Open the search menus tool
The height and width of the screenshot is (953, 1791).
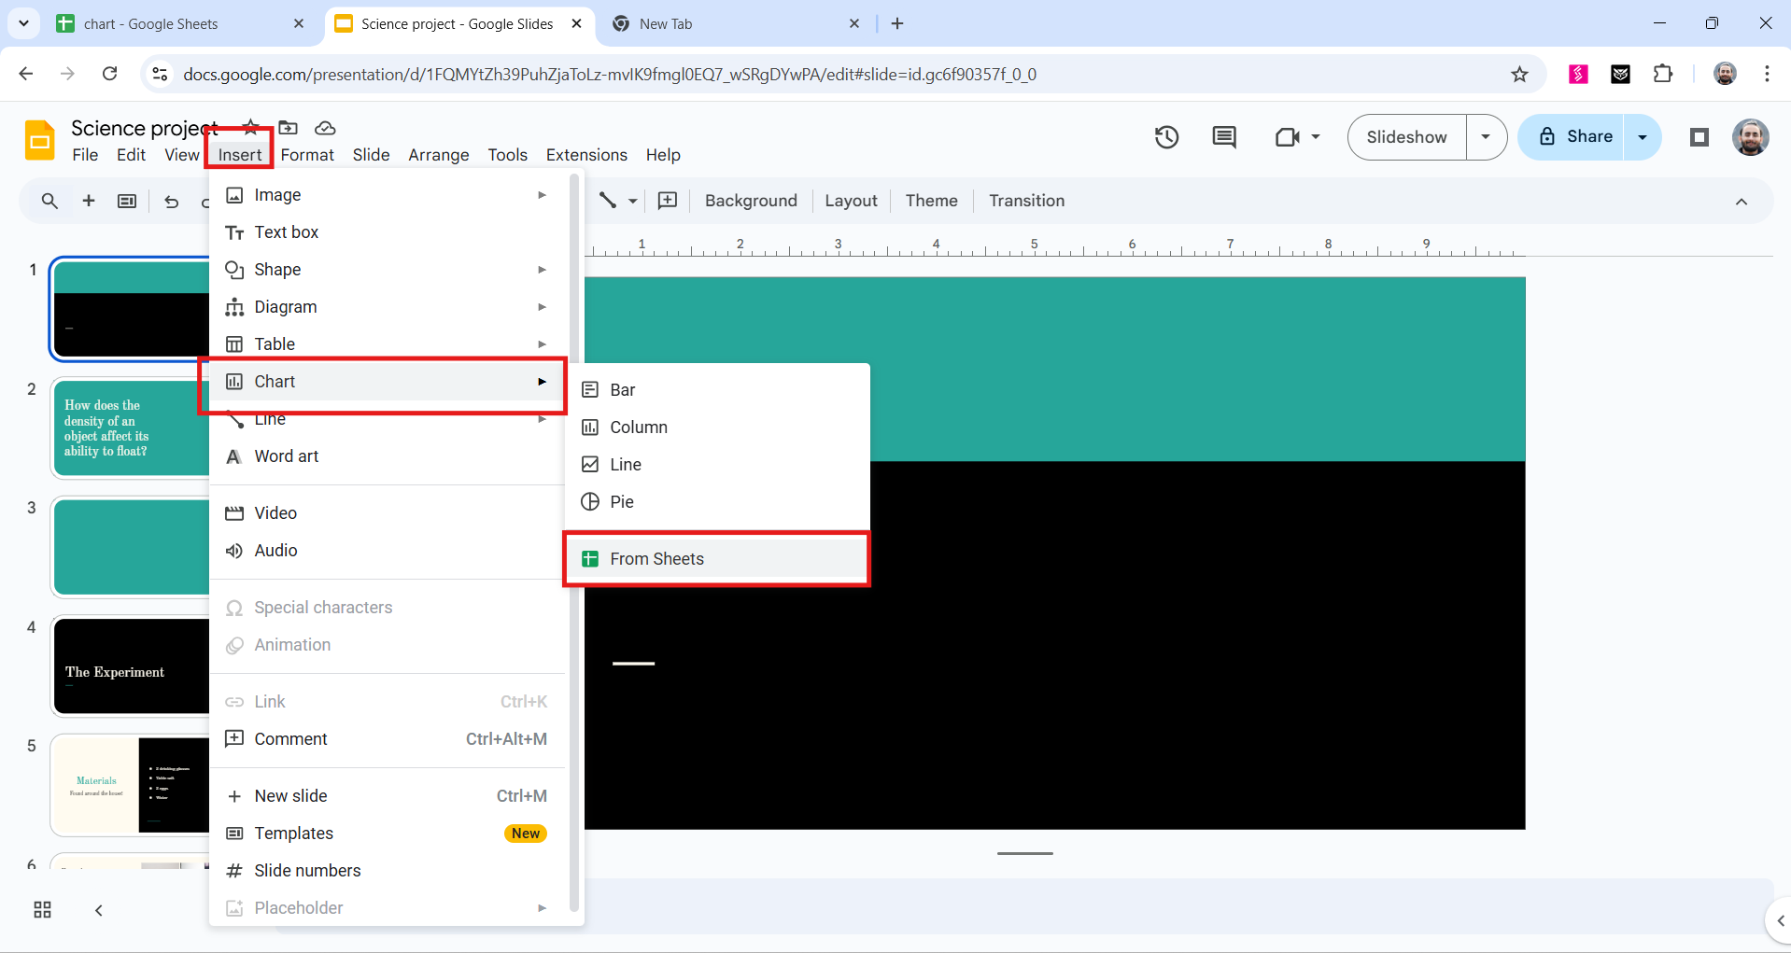[49, 201]
